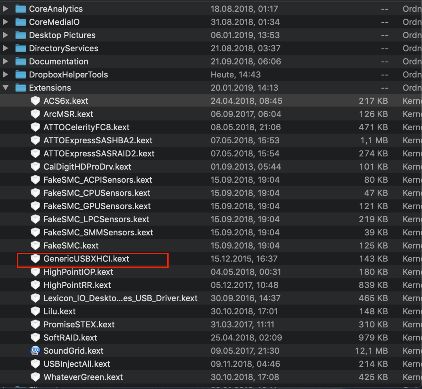Viewport: 422px width, 389px height.
Task: Click the ATTOExpressSASHBA2.kext kext icon
Action: coord(35,140)
